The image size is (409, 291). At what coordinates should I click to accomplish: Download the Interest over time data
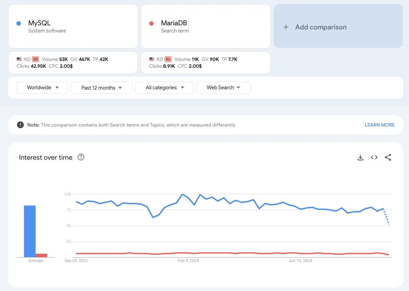click(x=360, y=157)
